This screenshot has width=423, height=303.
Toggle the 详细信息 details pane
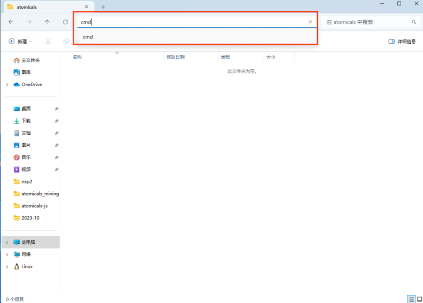pyautogui.click(x=402, y=41)
